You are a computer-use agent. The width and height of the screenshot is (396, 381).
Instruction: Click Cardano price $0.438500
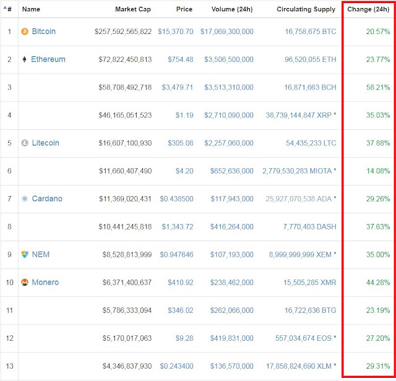pos(176,199)
